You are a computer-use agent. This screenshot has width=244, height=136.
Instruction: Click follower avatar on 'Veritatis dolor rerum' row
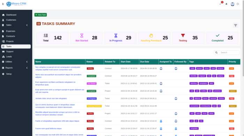click(x=176, y=98)
